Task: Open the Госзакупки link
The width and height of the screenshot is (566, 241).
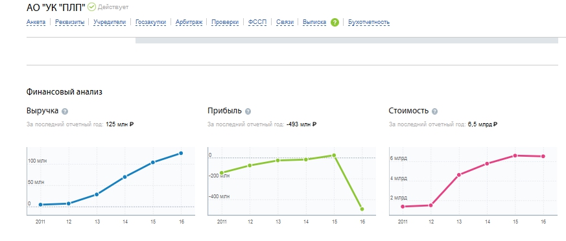Action: 151,23
